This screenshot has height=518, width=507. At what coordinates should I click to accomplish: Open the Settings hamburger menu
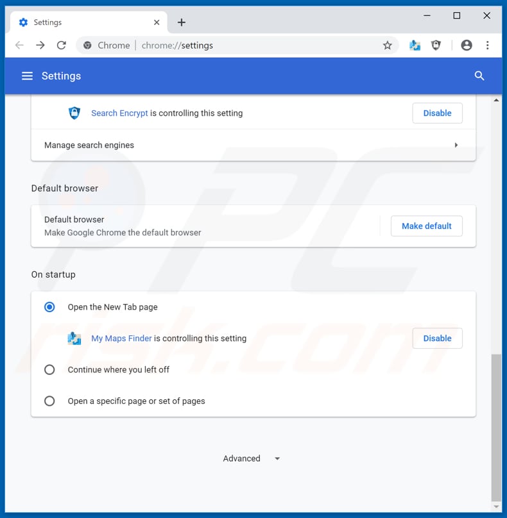click(x=27, y=76)
